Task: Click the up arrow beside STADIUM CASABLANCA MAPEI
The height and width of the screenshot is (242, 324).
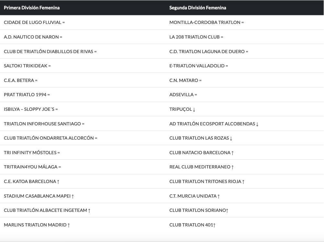Action: pos(73,196)
